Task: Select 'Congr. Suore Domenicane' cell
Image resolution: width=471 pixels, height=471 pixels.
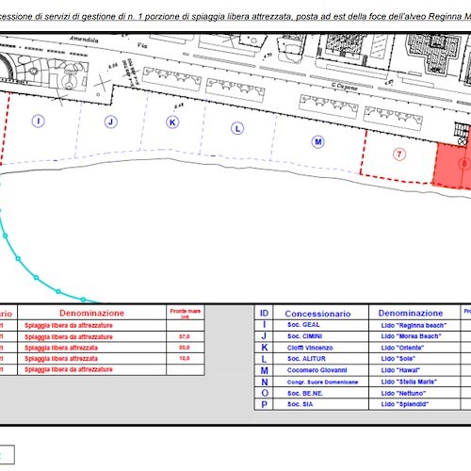Action: click(x=322, y=382)
